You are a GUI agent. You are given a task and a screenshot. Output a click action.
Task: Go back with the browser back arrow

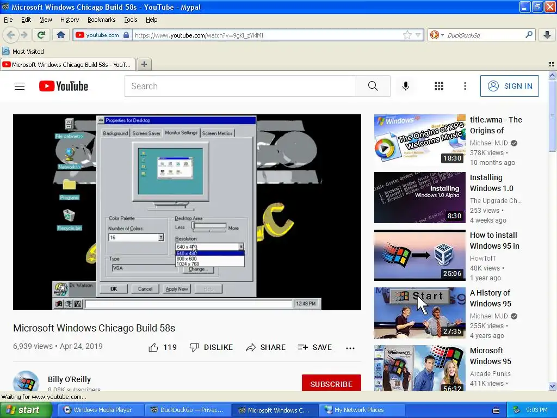point(11,35)
